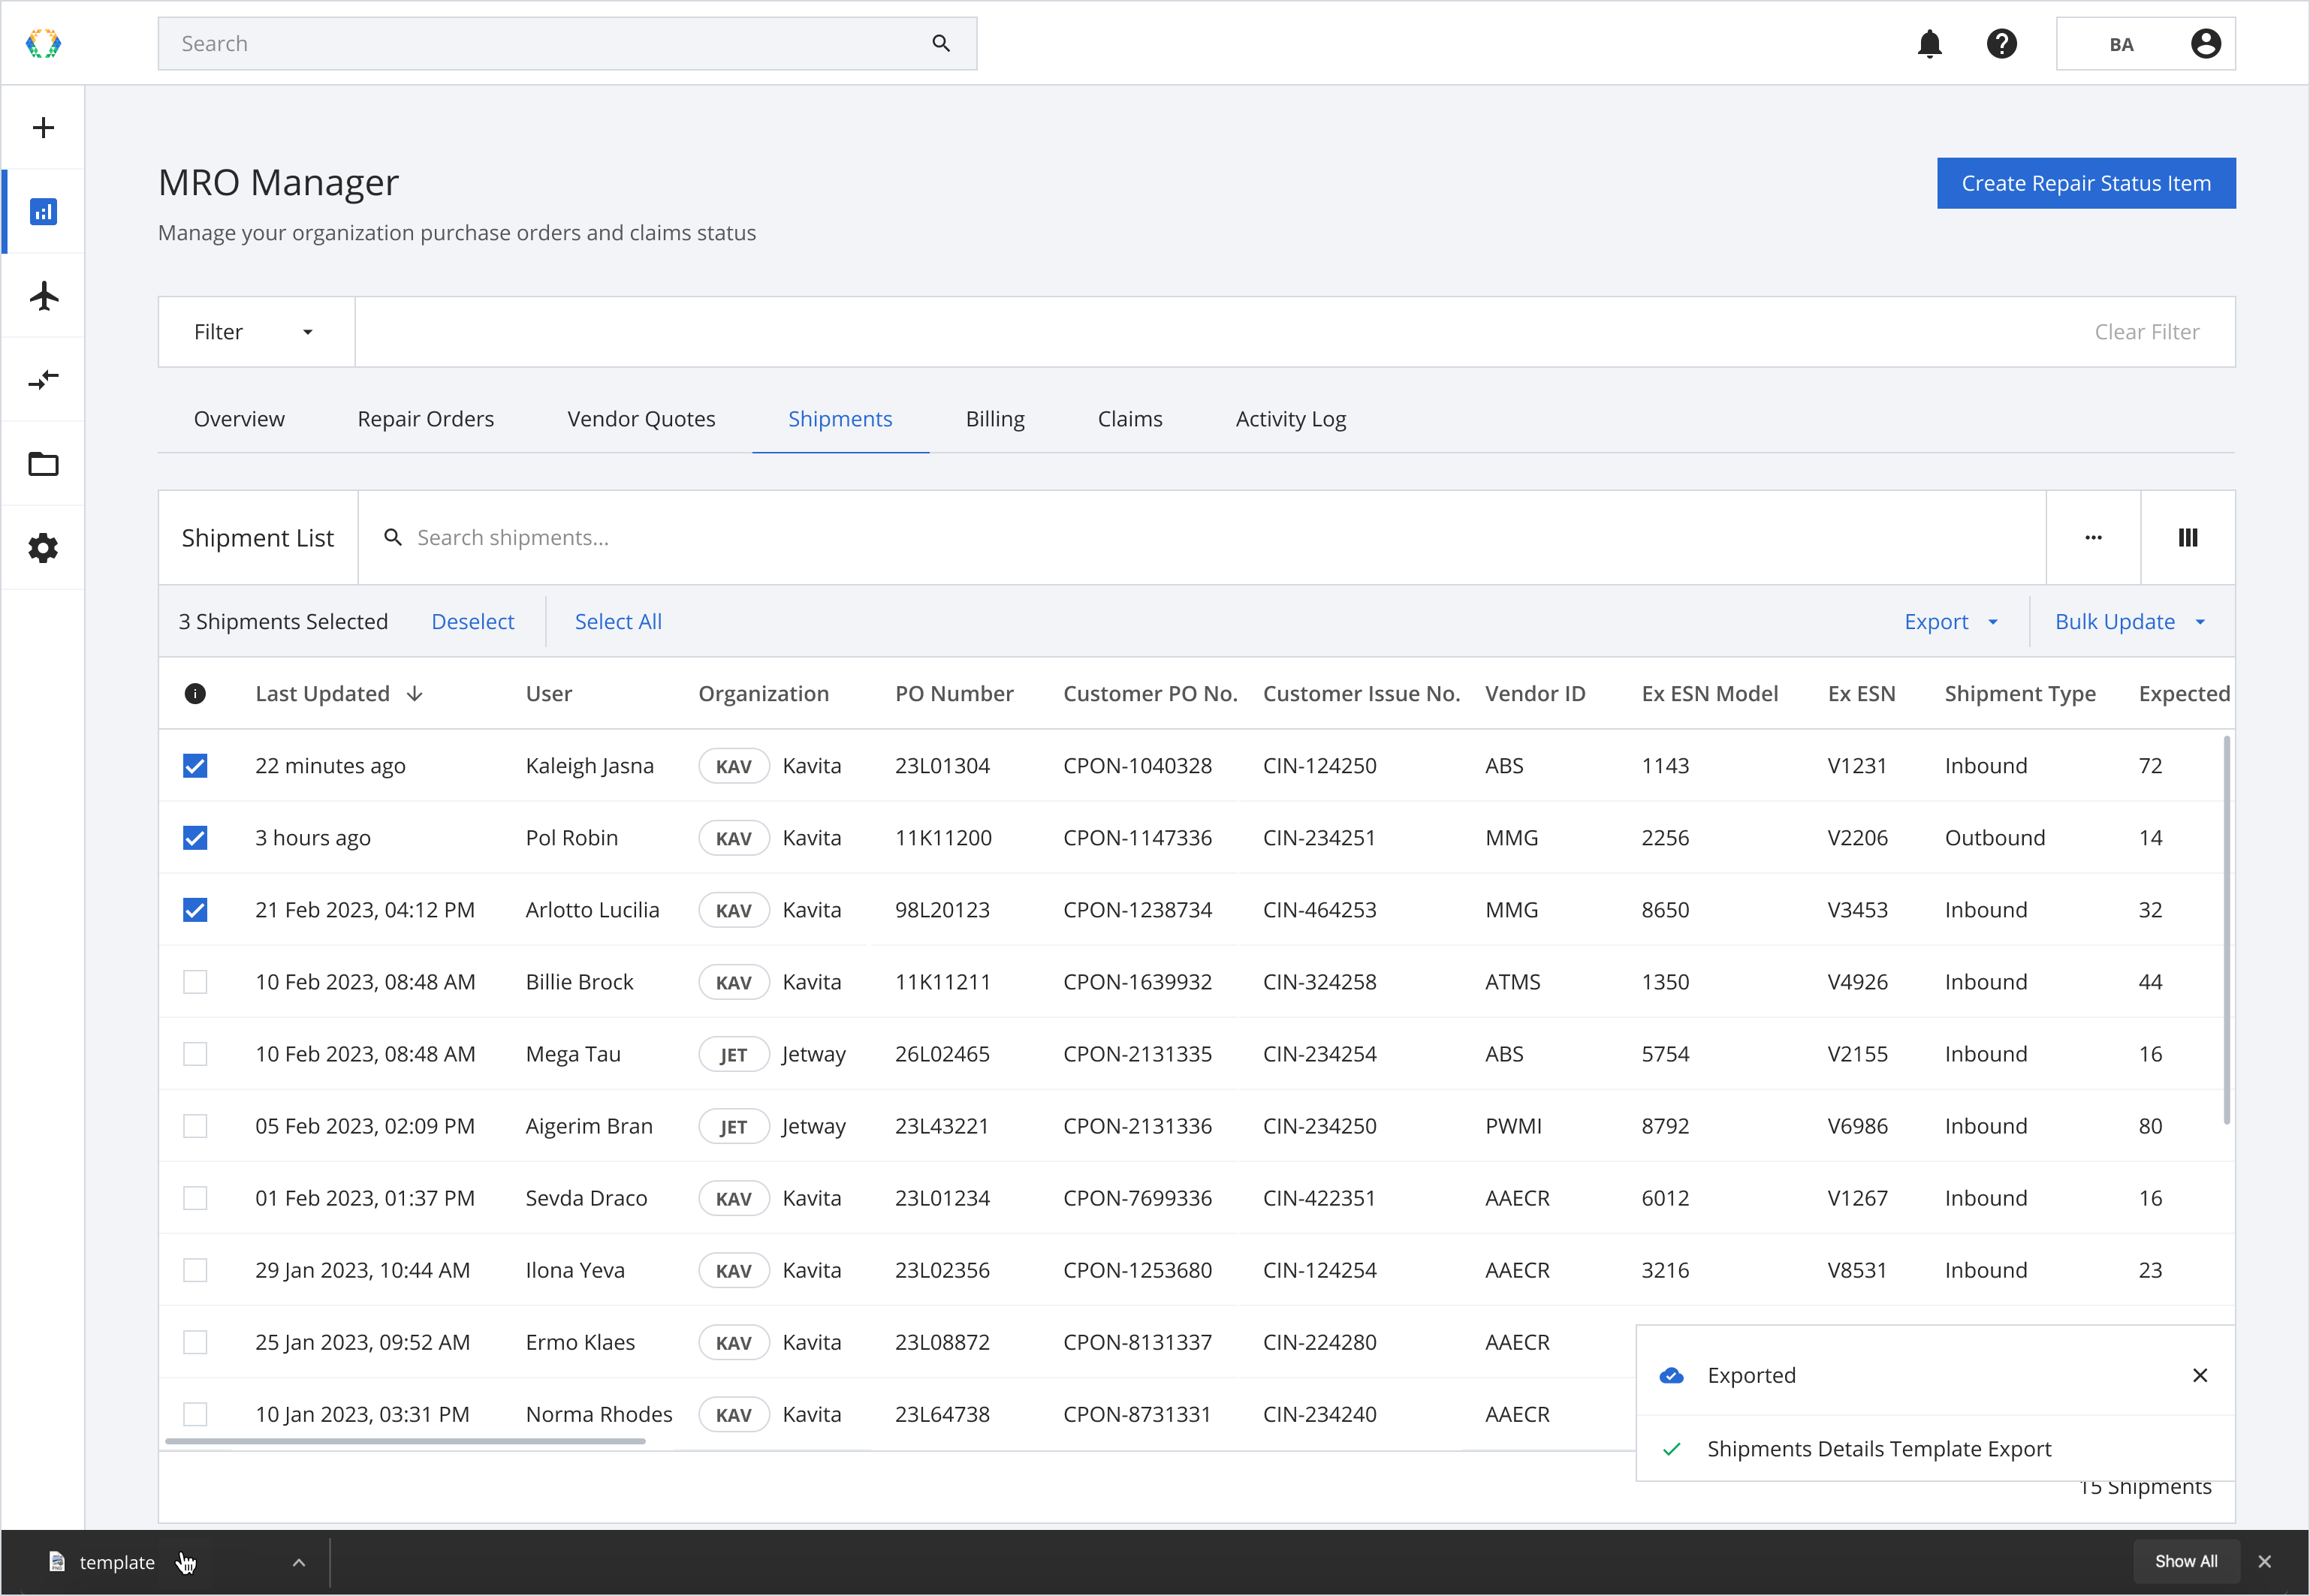Close the Exported notification
Screen dimensions: 2310x1596
click(2200, 1376)
